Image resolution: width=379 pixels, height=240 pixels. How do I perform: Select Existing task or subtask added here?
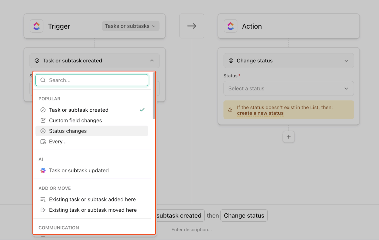pos(92,199)
